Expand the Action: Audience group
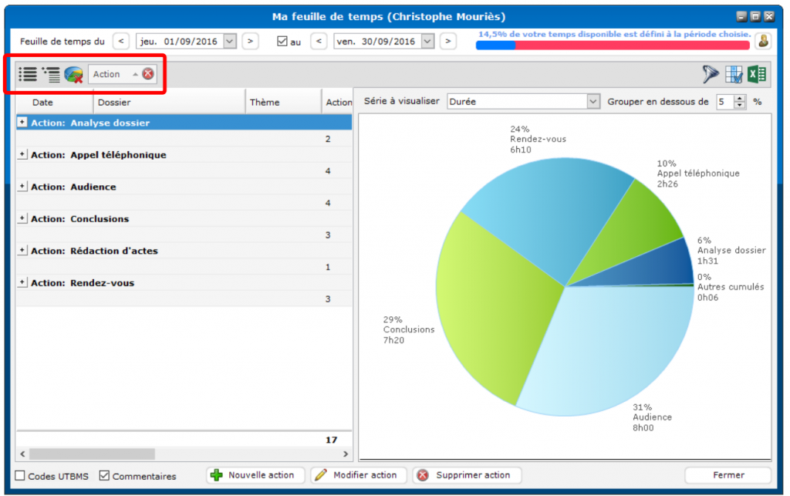This screenshot has width=790, height=496. click(22, 187)
